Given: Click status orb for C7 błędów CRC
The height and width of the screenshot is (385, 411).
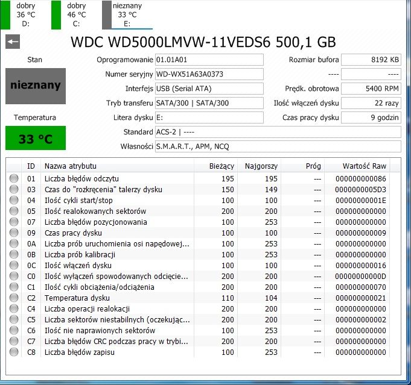Looking at the screenshot, I should pos(14,341).
